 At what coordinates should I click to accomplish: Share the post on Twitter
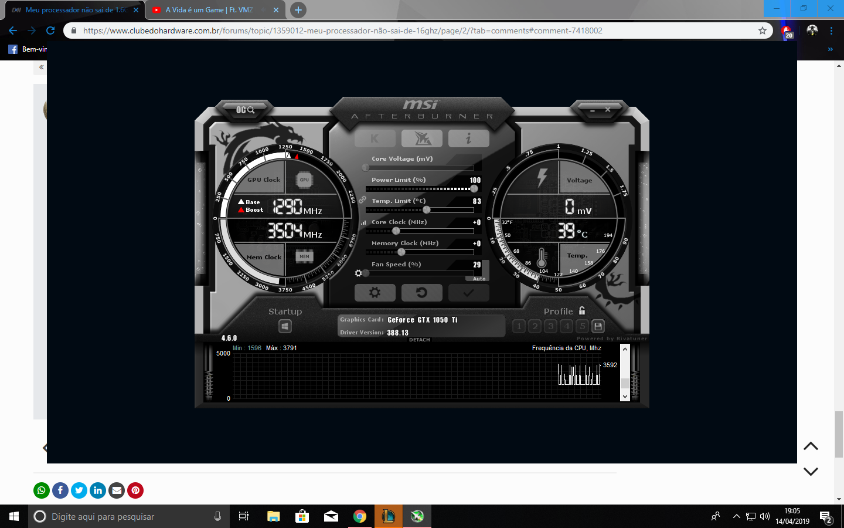coord(79,490)
